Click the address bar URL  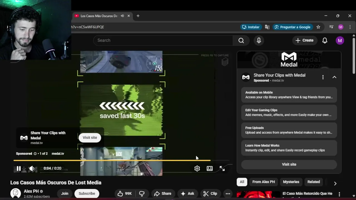[87, 27]
